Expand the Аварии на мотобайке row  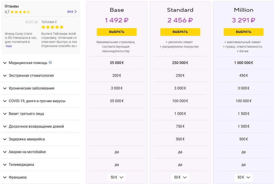(x=41, y=152)
